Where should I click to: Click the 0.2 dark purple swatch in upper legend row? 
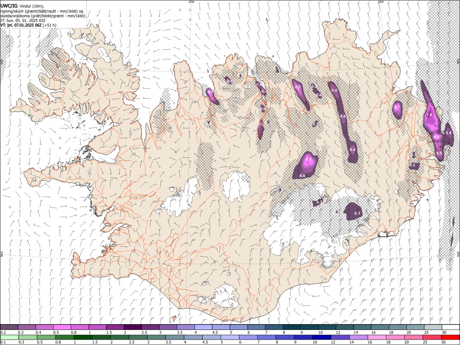(x=9, y=327)
